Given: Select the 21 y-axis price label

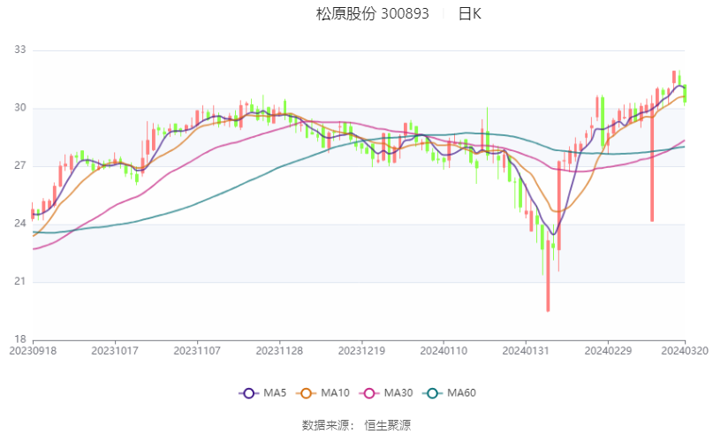Looking at the screenshot, I should pyautogui.click(x=20, y=281).
